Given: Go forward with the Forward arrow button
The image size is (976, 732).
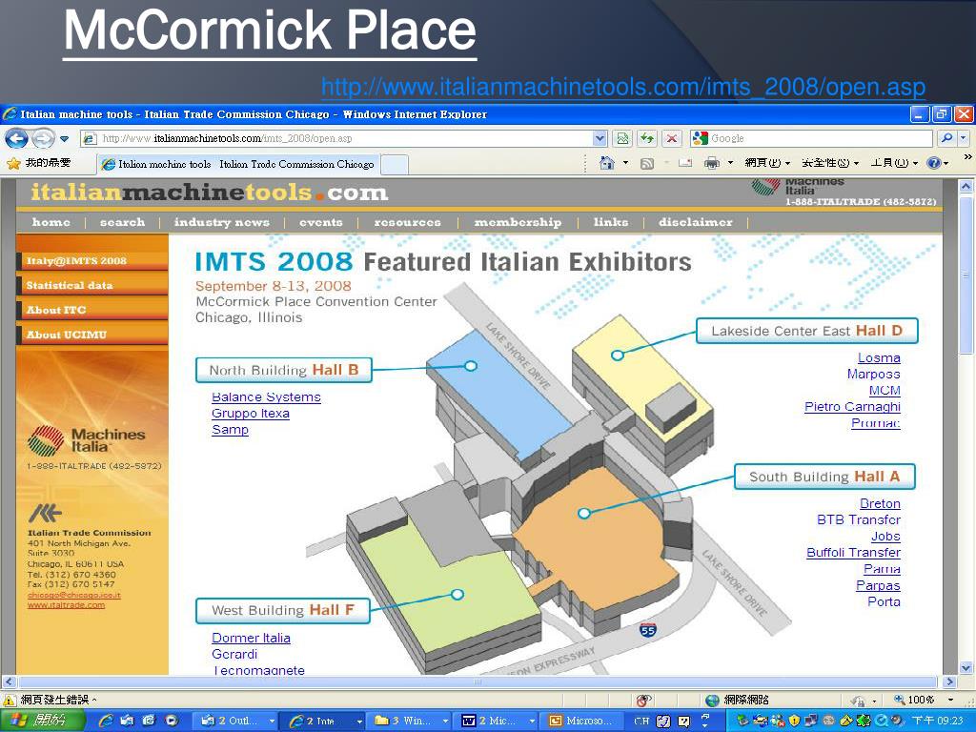Looking at the screenshot, I should tap(43, 138).
